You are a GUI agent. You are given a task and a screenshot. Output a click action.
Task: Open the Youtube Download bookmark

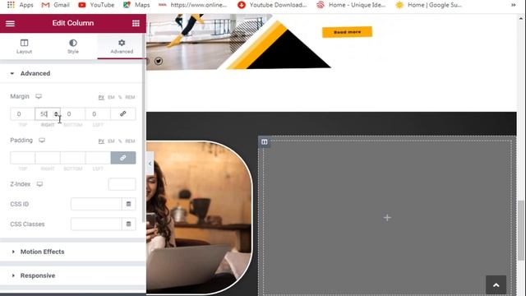click(272, 5)
